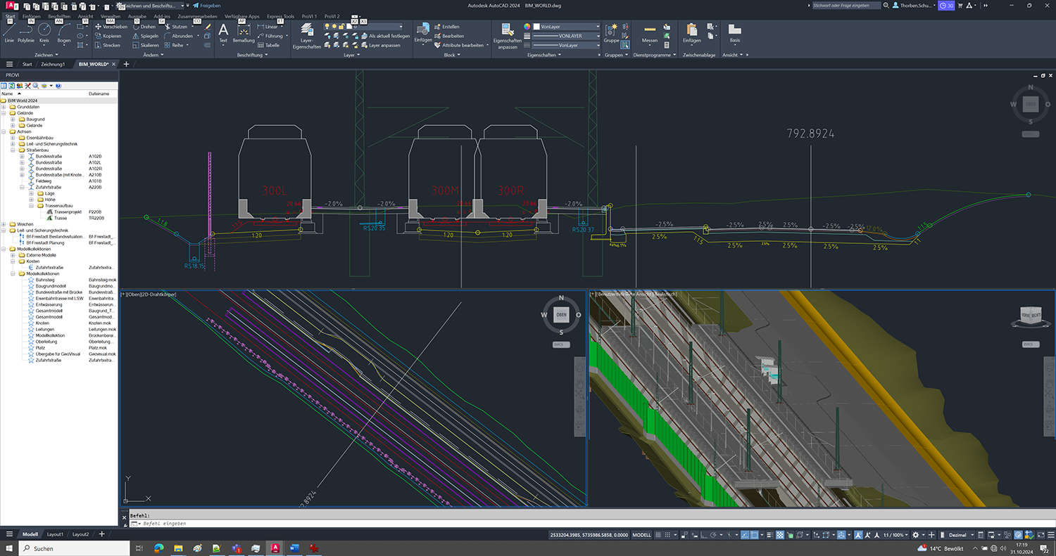Image resolution: width=1056 pixels, height=556 pixels.
Task: Open the Einfügen ribbon tab
Action: (31, 15)
